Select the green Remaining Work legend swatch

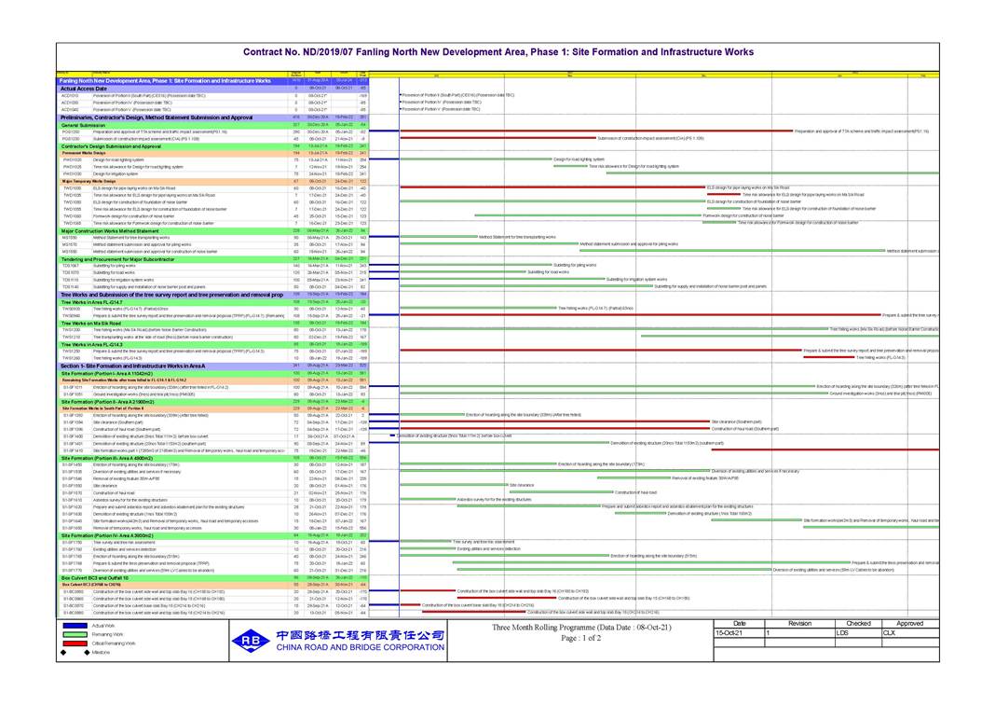point(75,634)
